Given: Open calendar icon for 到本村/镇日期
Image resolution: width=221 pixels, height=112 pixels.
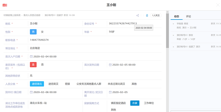Looking at the screenshot, I should pos(31,92).
